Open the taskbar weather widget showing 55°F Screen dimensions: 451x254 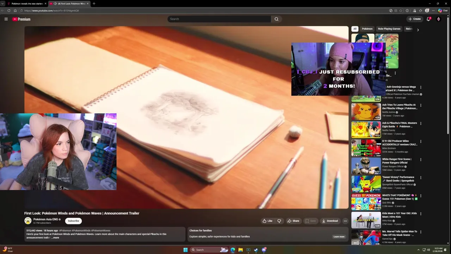click(8, 250)
